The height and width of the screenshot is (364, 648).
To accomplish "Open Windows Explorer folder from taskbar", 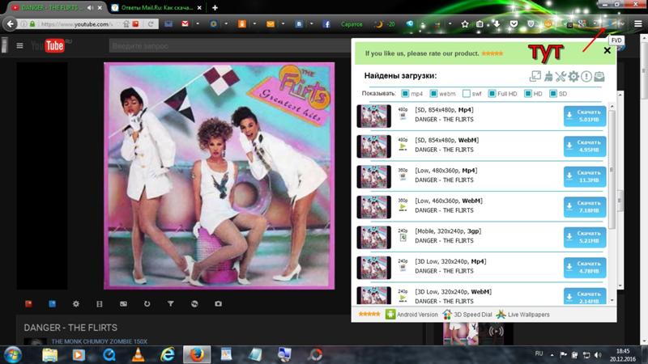I will [x=49, y=355].
